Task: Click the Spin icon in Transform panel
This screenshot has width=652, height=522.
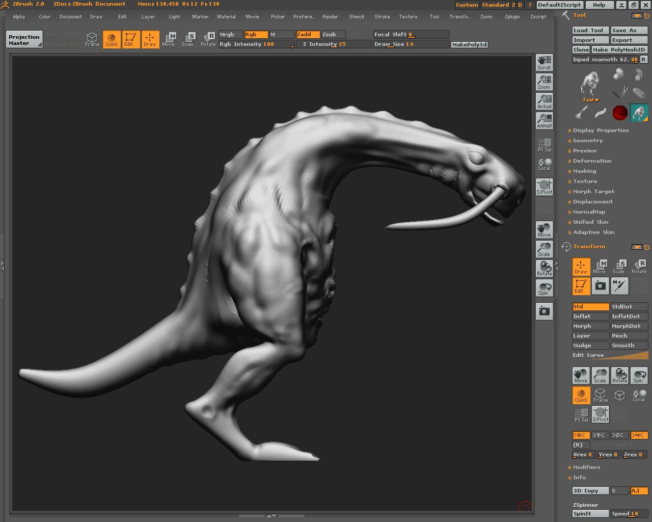Action: pos(639,376)
